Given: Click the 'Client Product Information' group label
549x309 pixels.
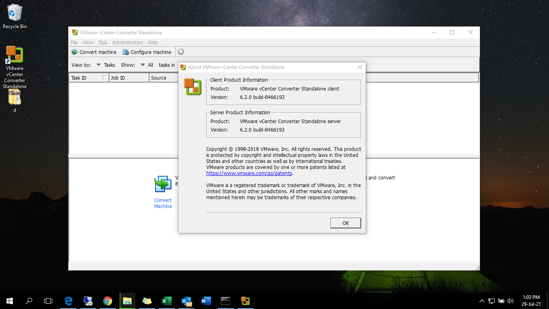Looking at the screenshot, I should (239, 80).
